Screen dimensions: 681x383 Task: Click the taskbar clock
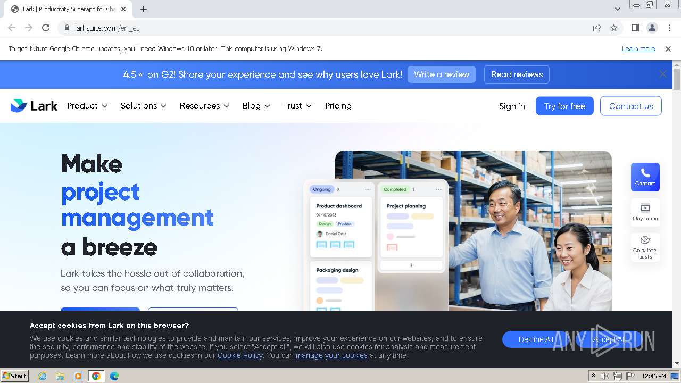[x=654, y=376]
